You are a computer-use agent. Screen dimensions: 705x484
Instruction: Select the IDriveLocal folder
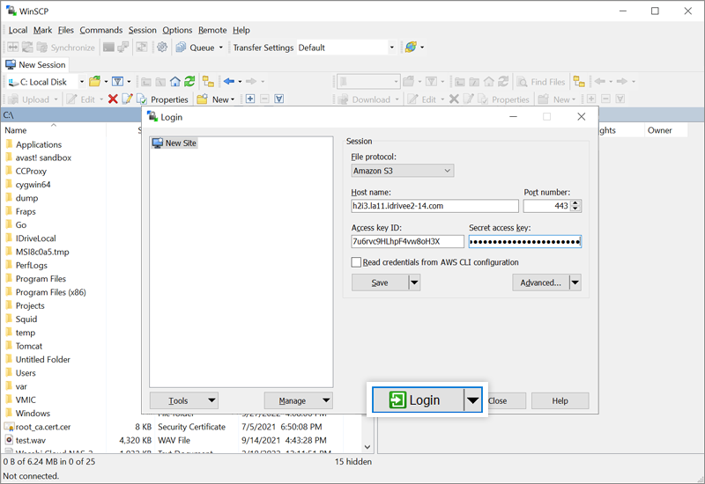pyautogui.click(x=35, y=238)
